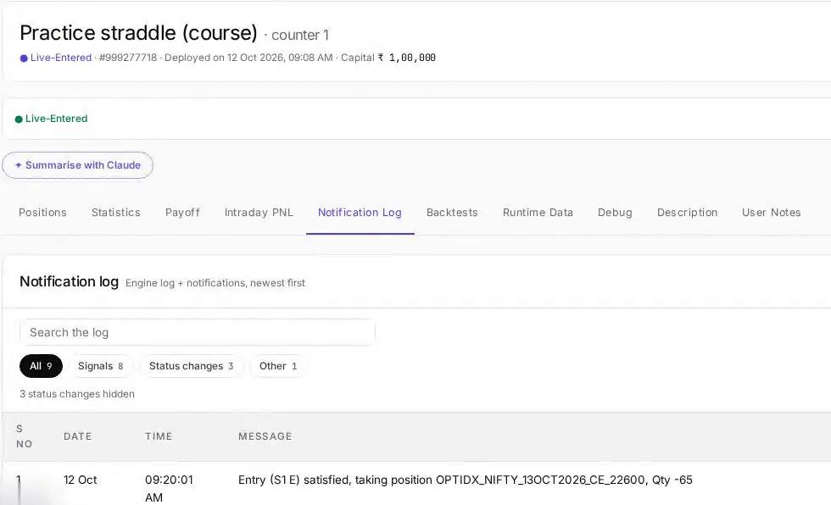831x505 pixels.
Task: Click the counter 1 label
Action: coord(300,35)
